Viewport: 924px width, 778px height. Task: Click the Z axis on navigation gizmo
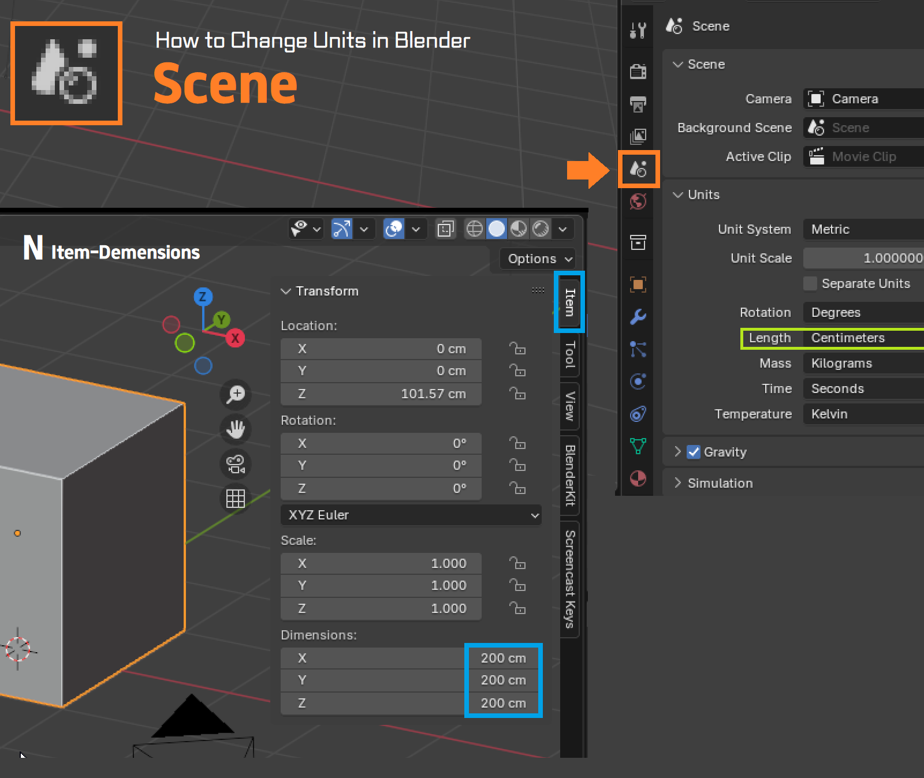(x=203, y=297)
